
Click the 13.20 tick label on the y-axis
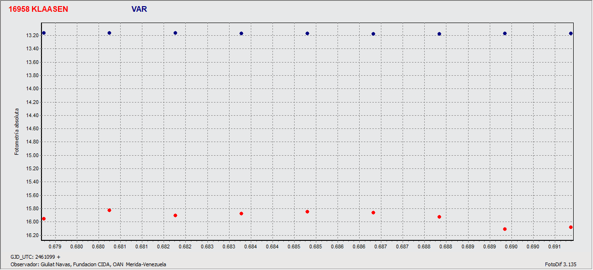[x=32, y=36]
